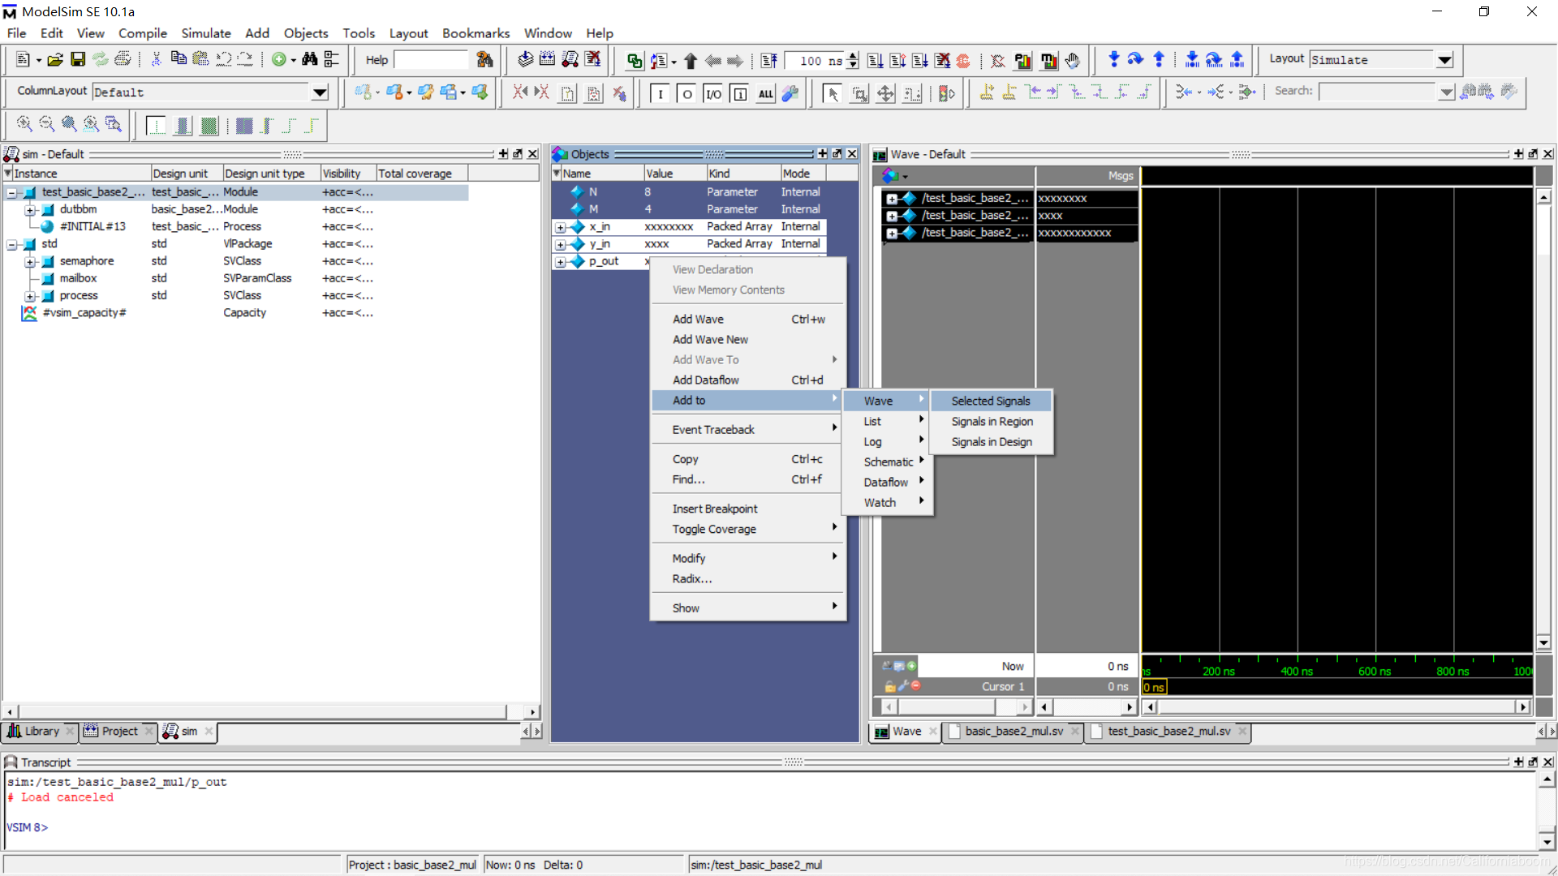1558x876 pixels.
Task: Click the Restart simulation icon
Action: (769, 60)
